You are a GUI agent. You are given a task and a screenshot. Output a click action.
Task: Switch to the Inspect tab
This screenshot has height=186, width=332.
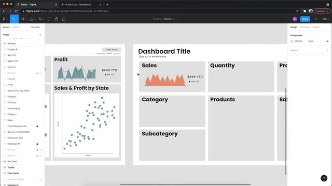316,27
